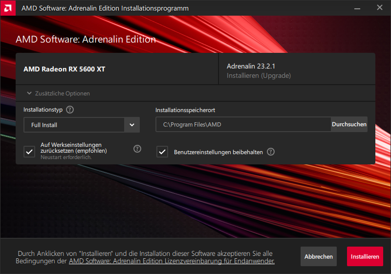Show help for Werkseinstellungen zurücksetzen option
391x274 pixels.
click(x=137, y=149)
